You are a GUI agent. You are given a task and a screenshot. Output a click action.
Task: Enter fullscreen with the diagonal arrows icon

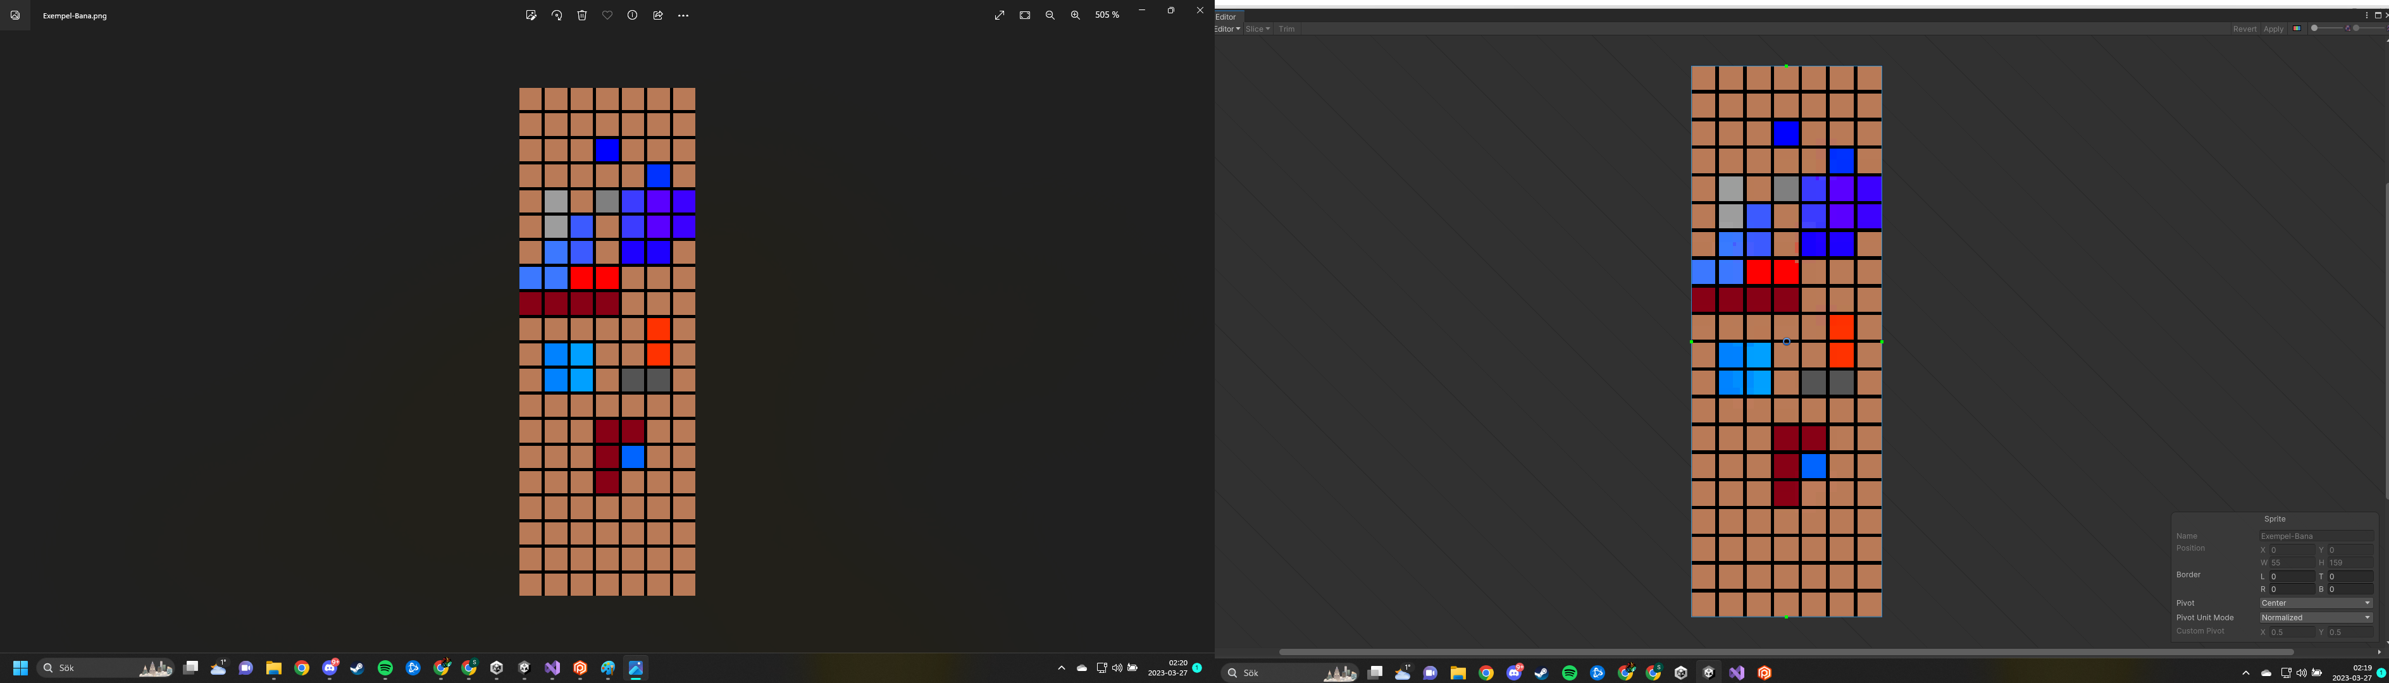(x=1000, y=16)
